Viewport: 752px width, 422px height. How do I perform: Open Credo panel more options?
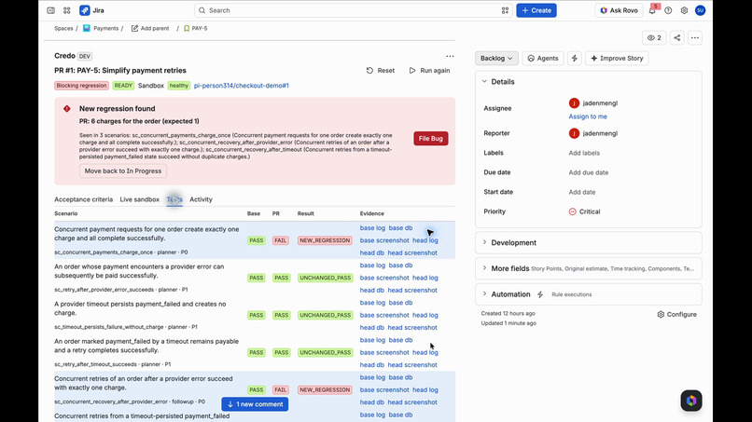450,56
